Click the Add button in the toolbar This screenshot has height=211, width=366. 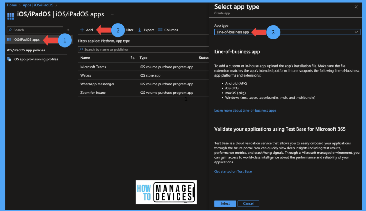[x=86, y=30]
